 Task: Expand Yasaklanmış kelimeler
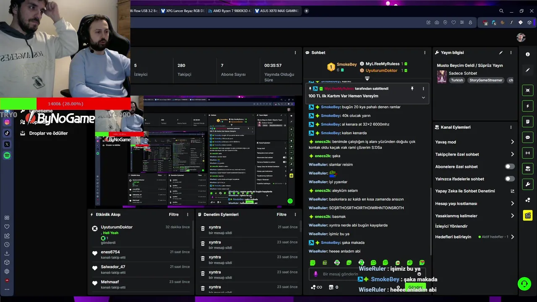512,216
